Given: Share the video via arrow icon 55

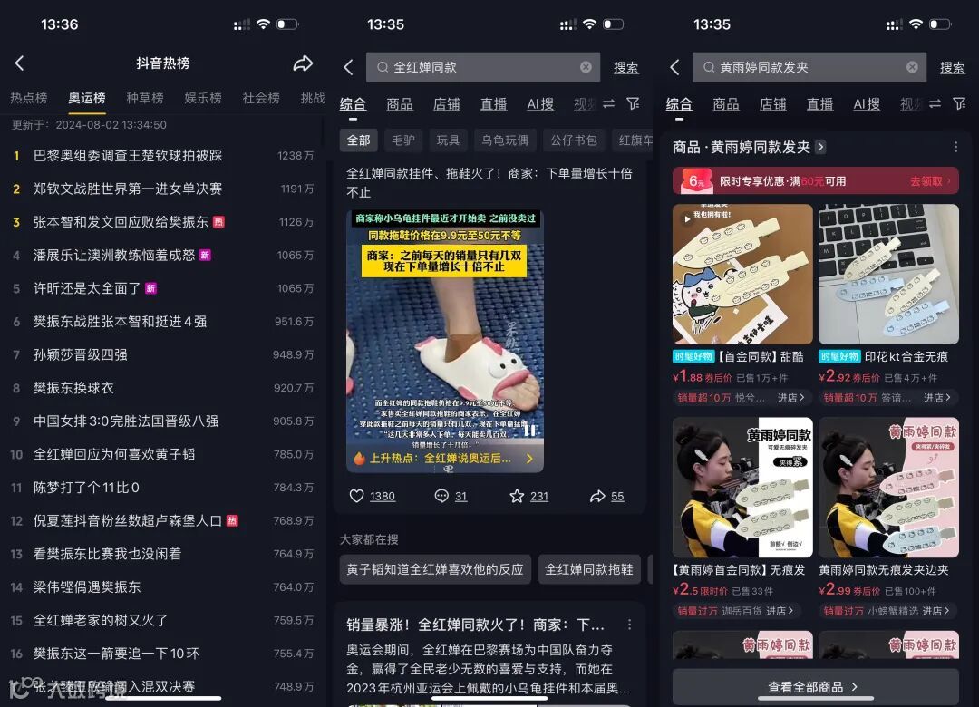Looking at the screenshot, I should pyautogui.click(x=597, y=496).
